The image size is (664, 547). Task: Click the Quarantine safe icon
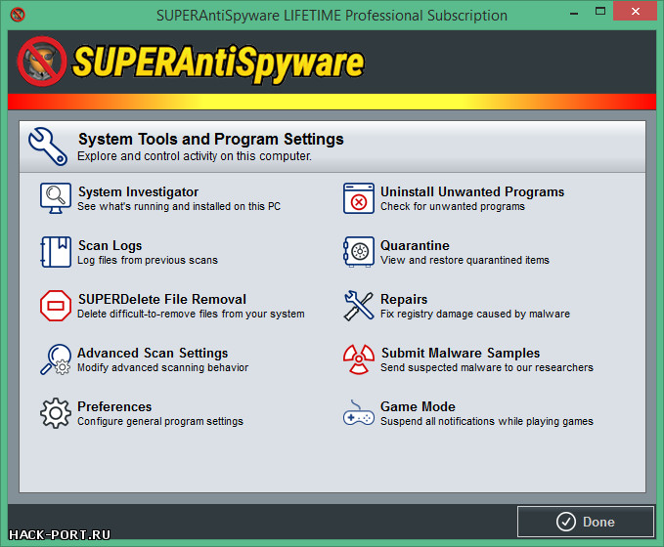[359, 252]
